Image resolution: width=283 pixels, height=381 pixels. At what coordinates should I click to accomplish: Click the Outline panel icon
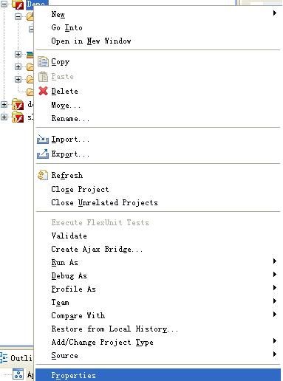click(x=4, y=358)
